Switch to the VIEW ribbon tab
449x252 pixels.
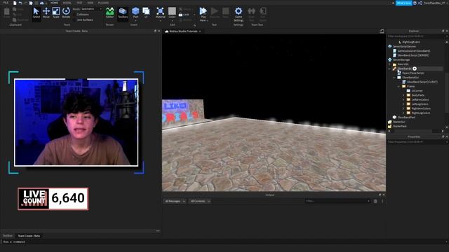(x=91, y=3)
